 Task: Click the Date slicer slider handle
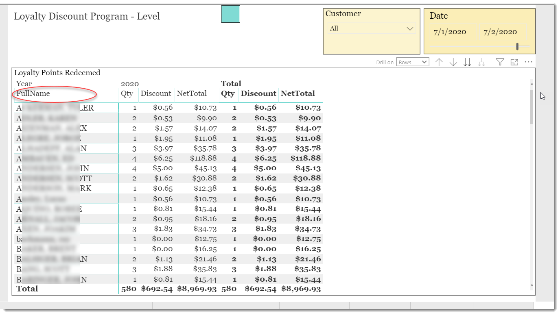coord(517,46)
